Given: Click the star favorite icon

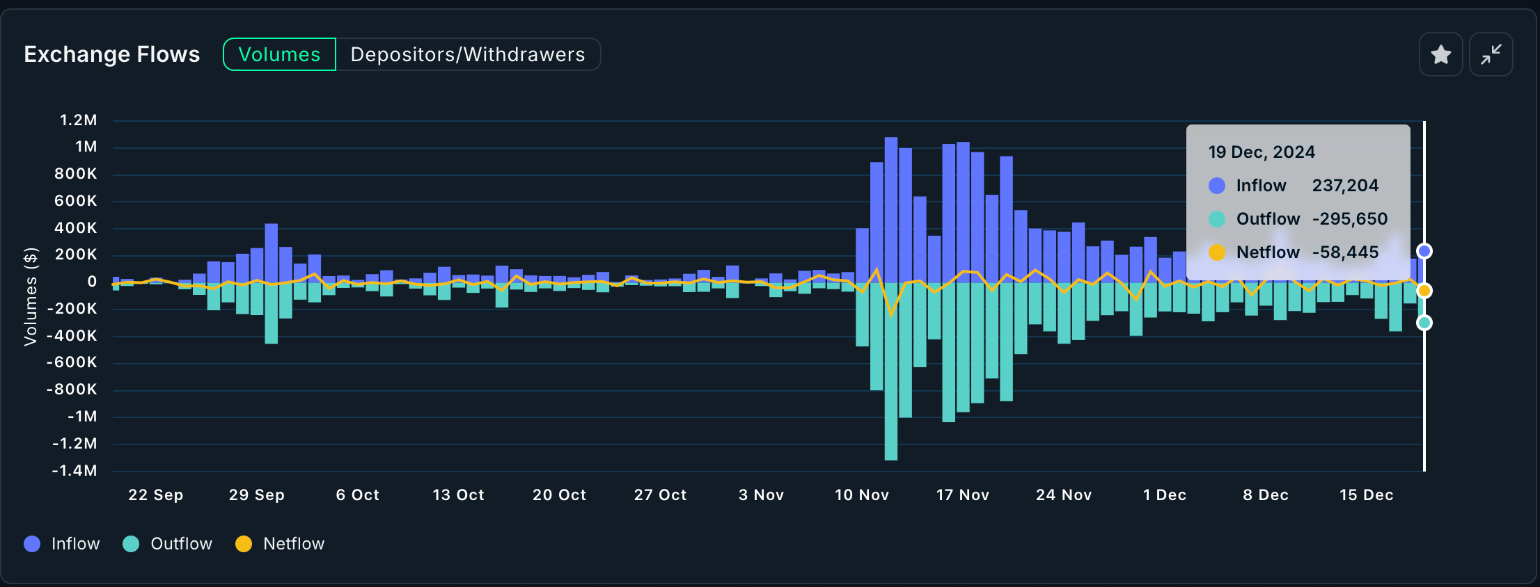Looking at the screenshot, I should [x=1440, y=54].
